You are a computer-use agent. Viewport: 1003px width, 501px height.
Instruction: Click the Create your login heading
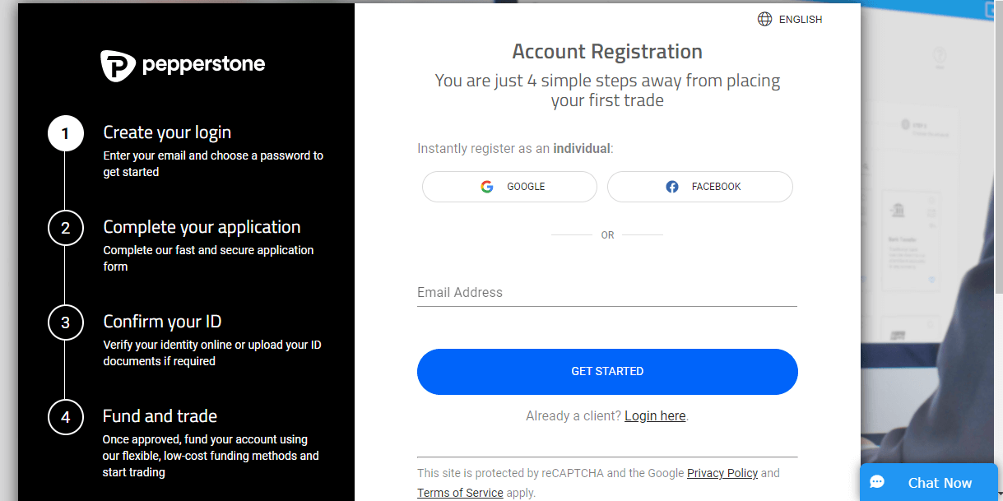pos(167,132)
